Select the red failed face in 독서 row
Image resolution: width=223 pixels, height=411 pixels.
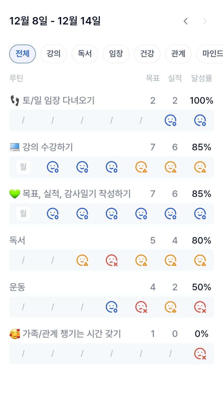(112, 260)
